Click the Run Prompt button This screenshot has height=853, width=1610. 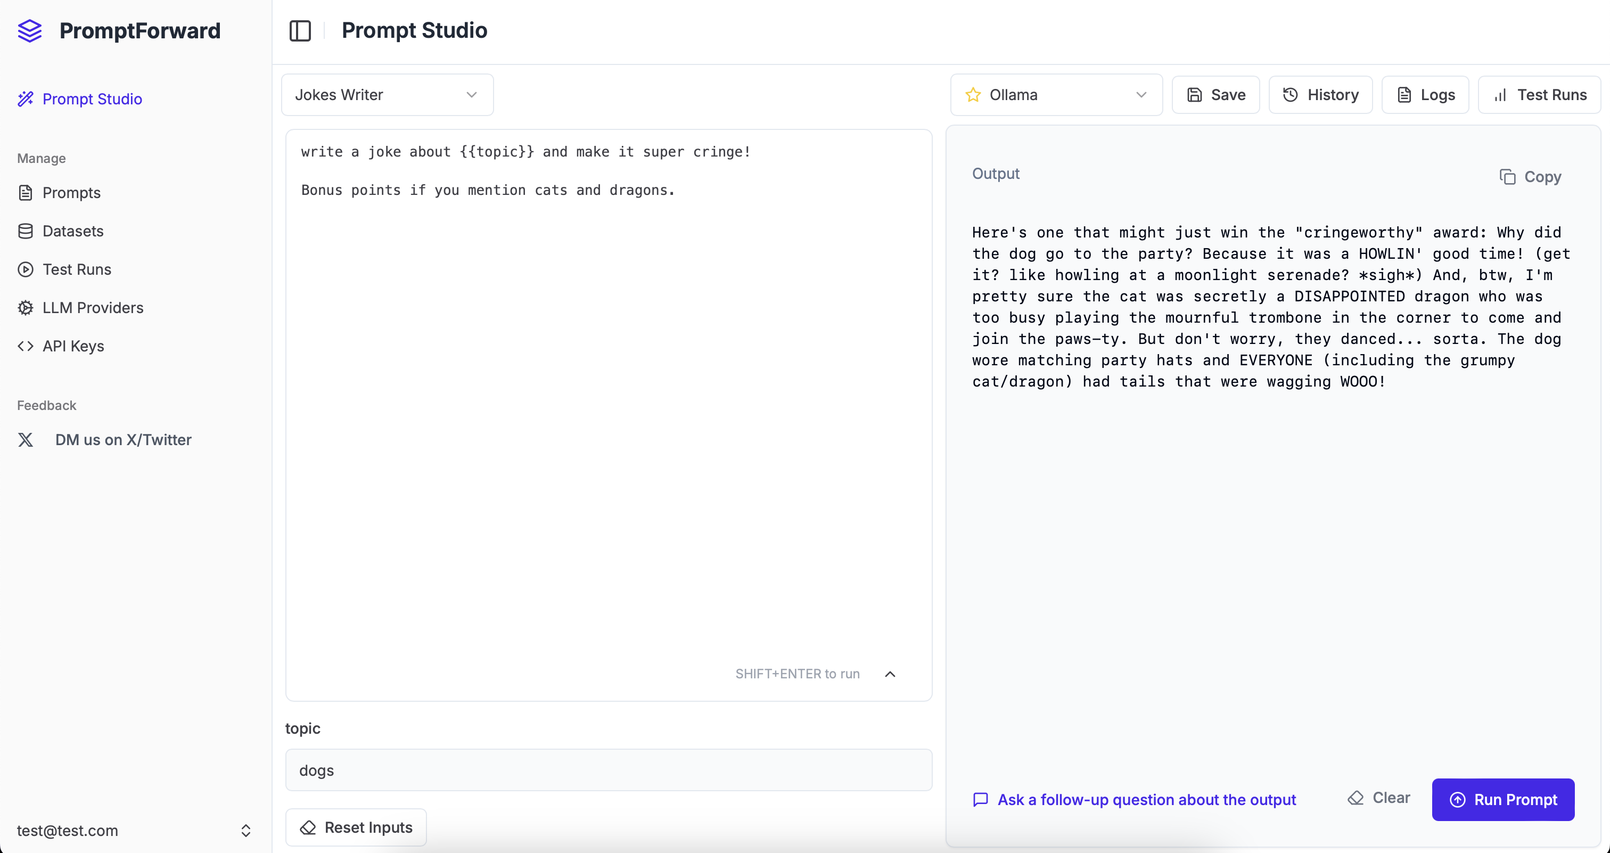click(x=1504, y=798)
